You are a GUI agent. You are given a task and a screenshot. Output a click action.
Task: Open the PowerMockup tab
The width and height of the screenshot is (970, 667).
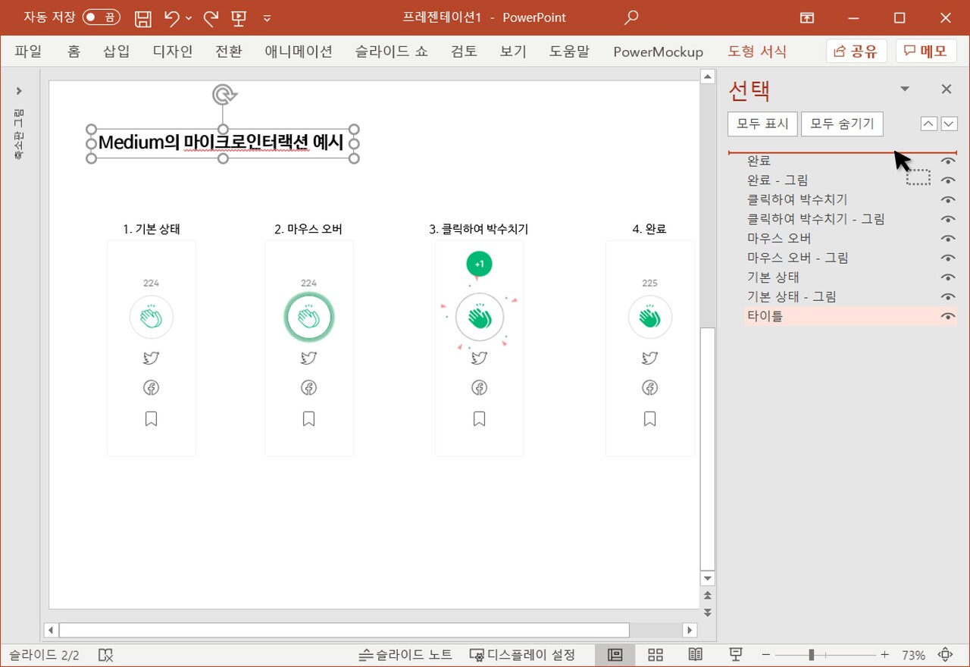(658, 52)
